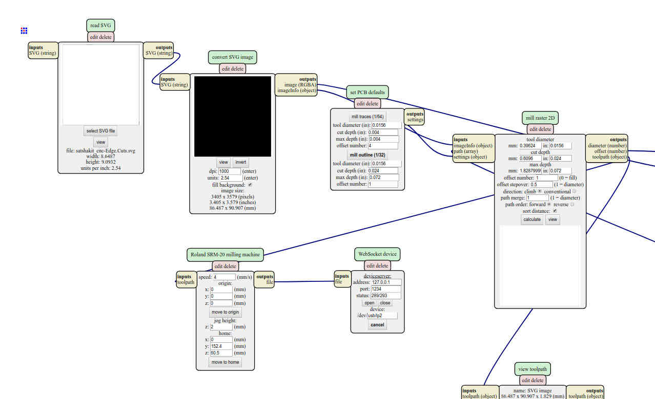Toggle the 'sort distance' checkbox
The image size is (655, 399).
coord(555,211)
